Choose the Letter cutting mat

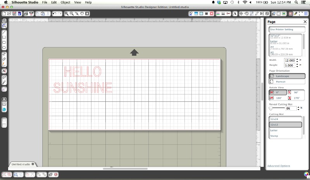click(x=285, y=130)
